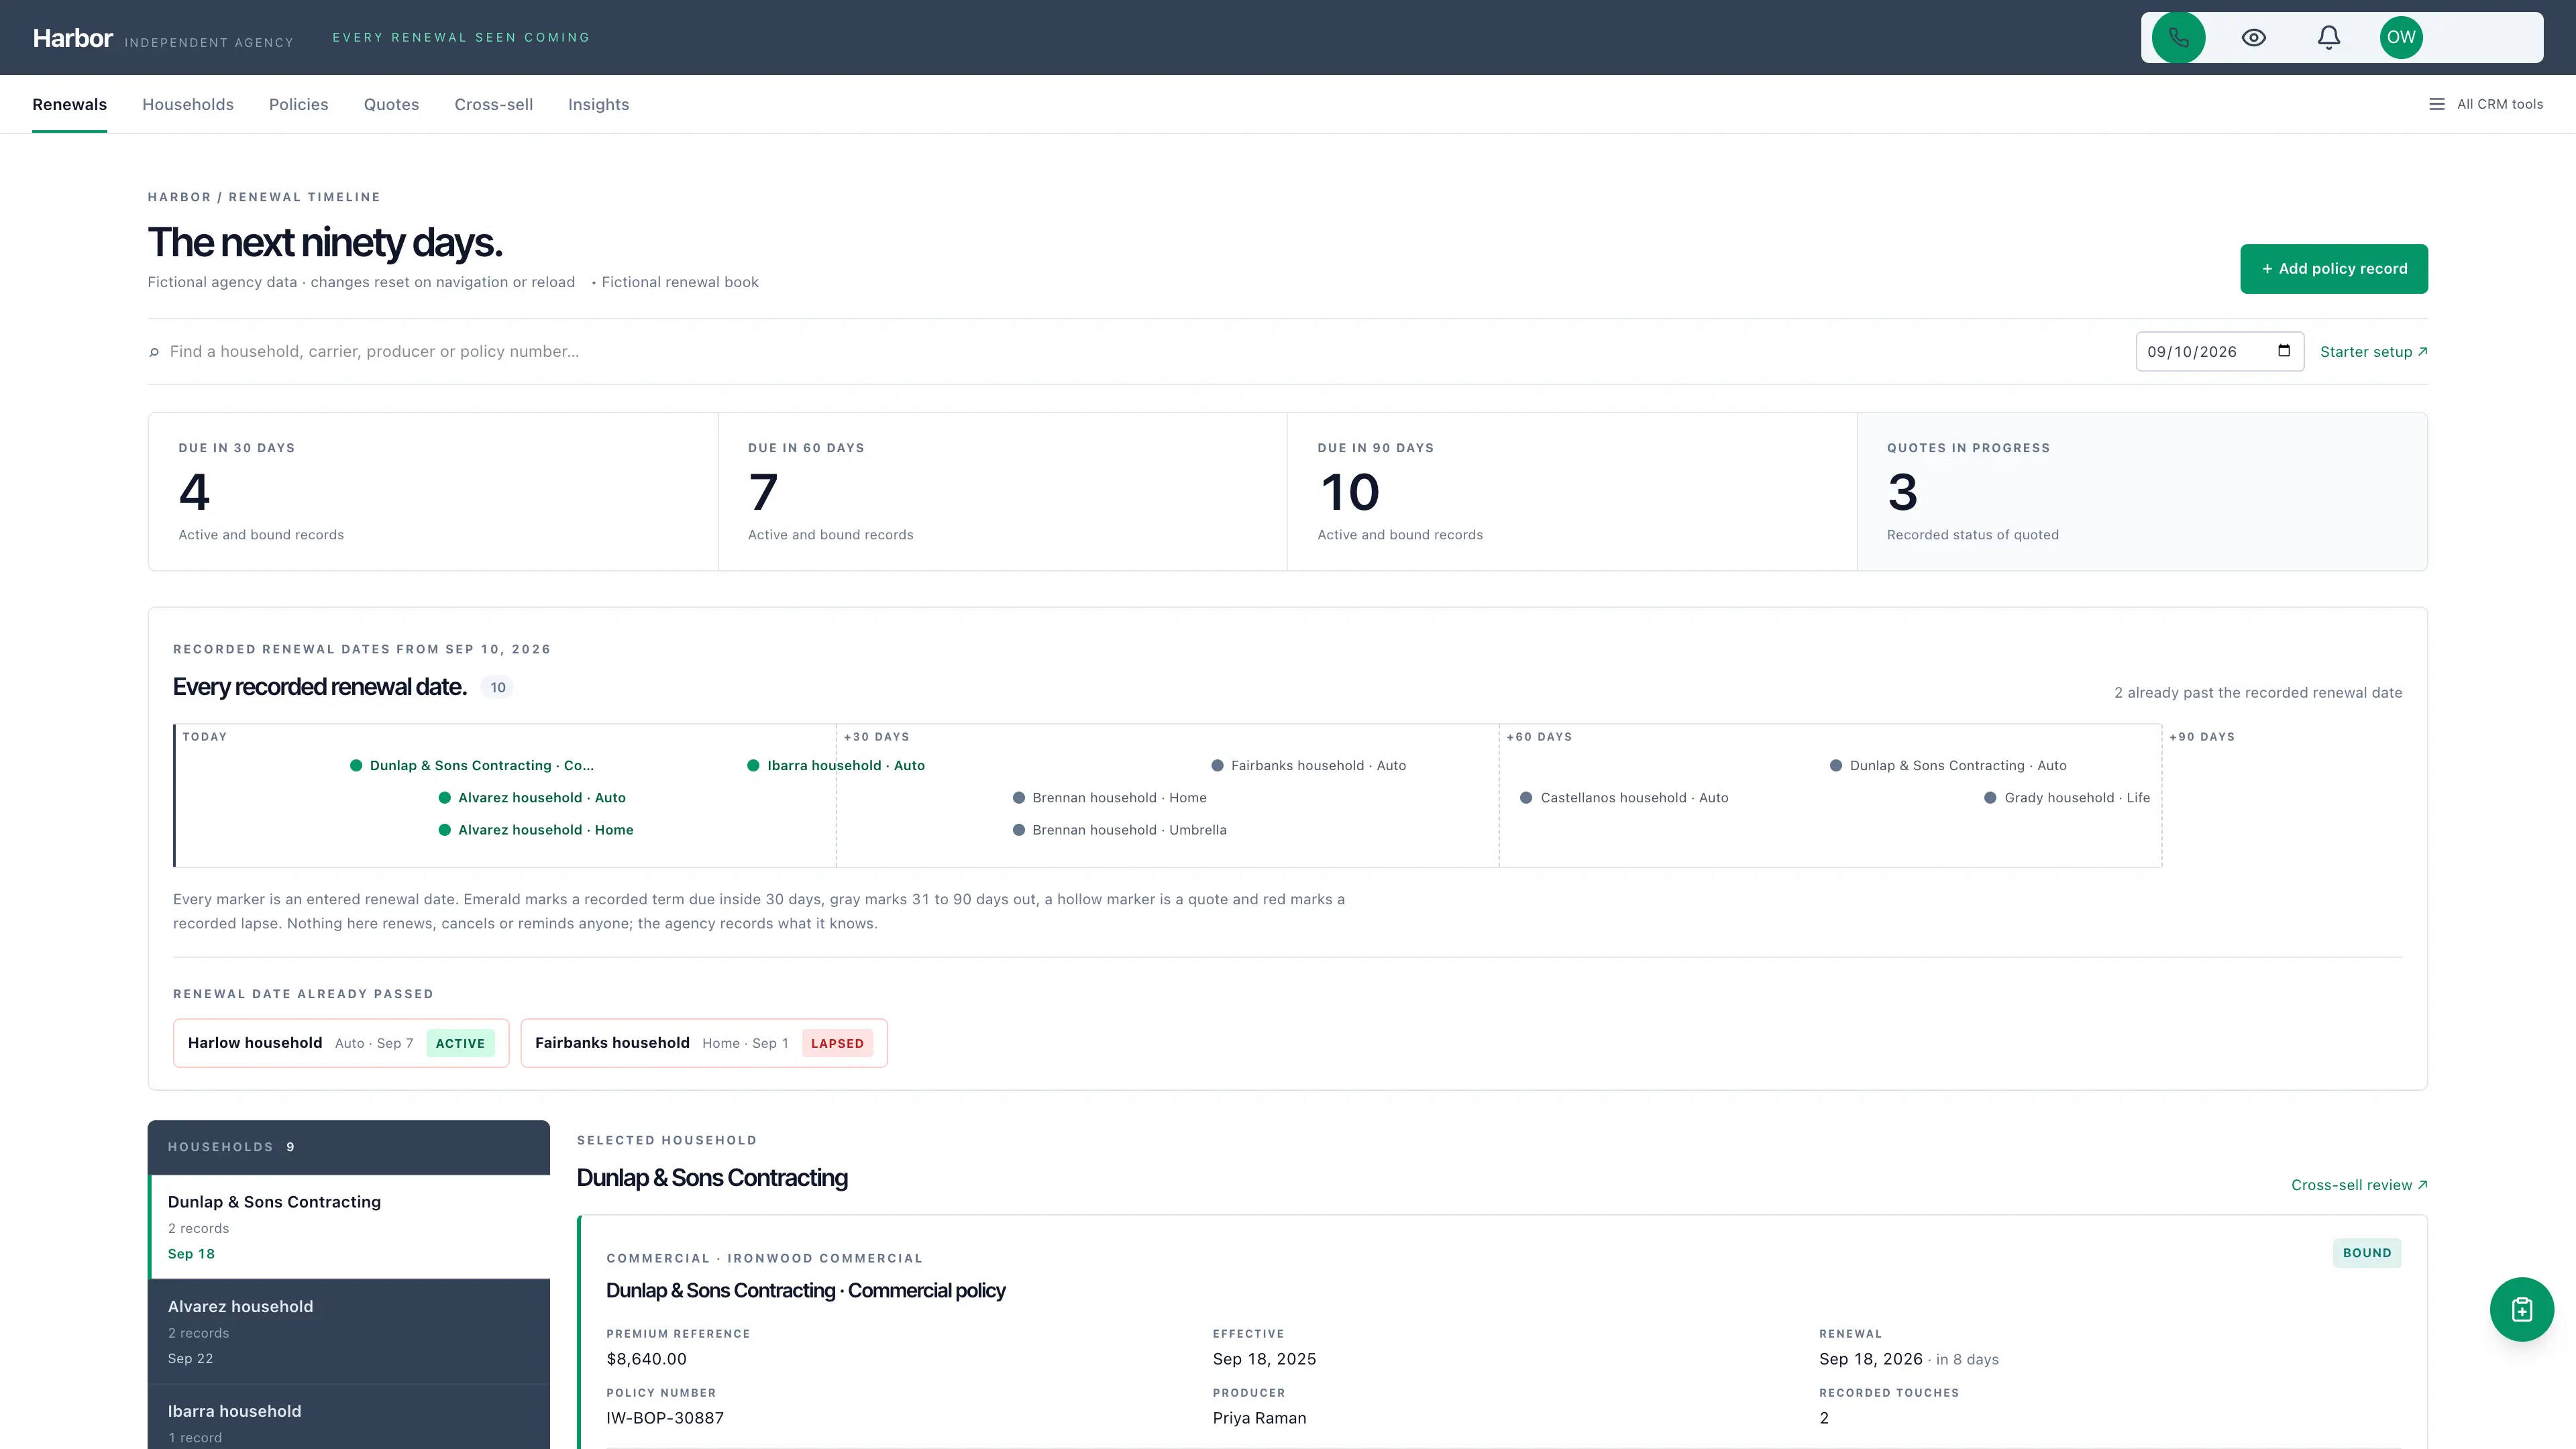Click the Harbor logo
The width and height of the screenshot is (2576, 1449).
coord(72,38)
